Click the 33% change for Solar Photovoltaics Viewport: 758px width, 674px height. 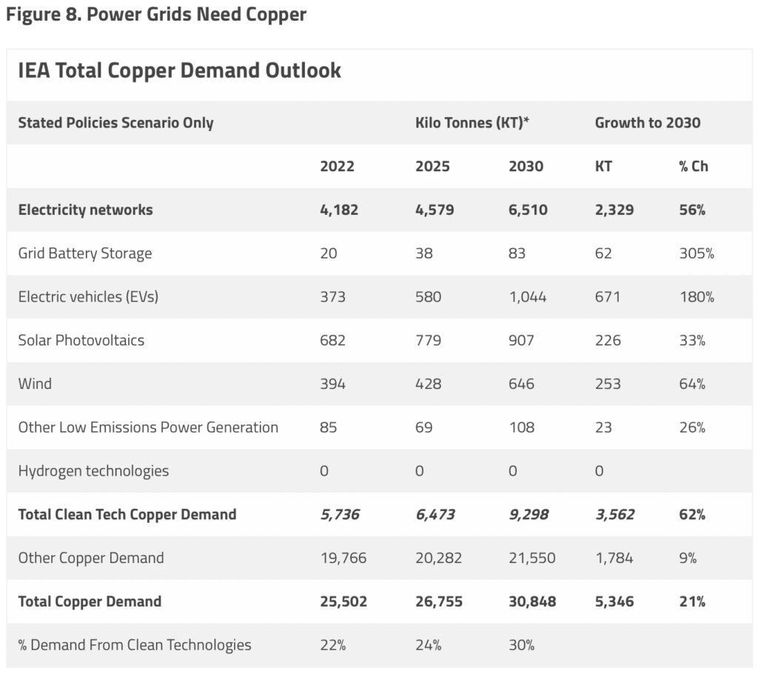click(692, 341)
